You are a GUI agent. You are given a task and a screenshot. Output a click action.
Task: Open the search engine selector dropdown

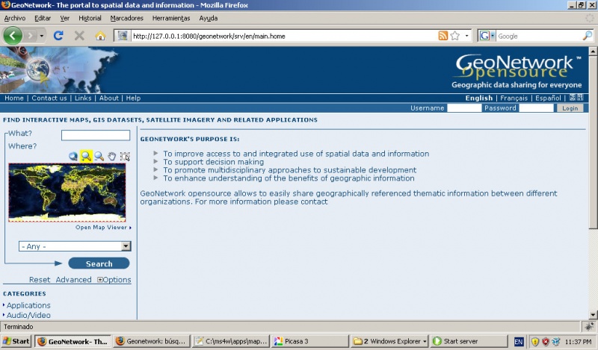(x=487, y=35)
